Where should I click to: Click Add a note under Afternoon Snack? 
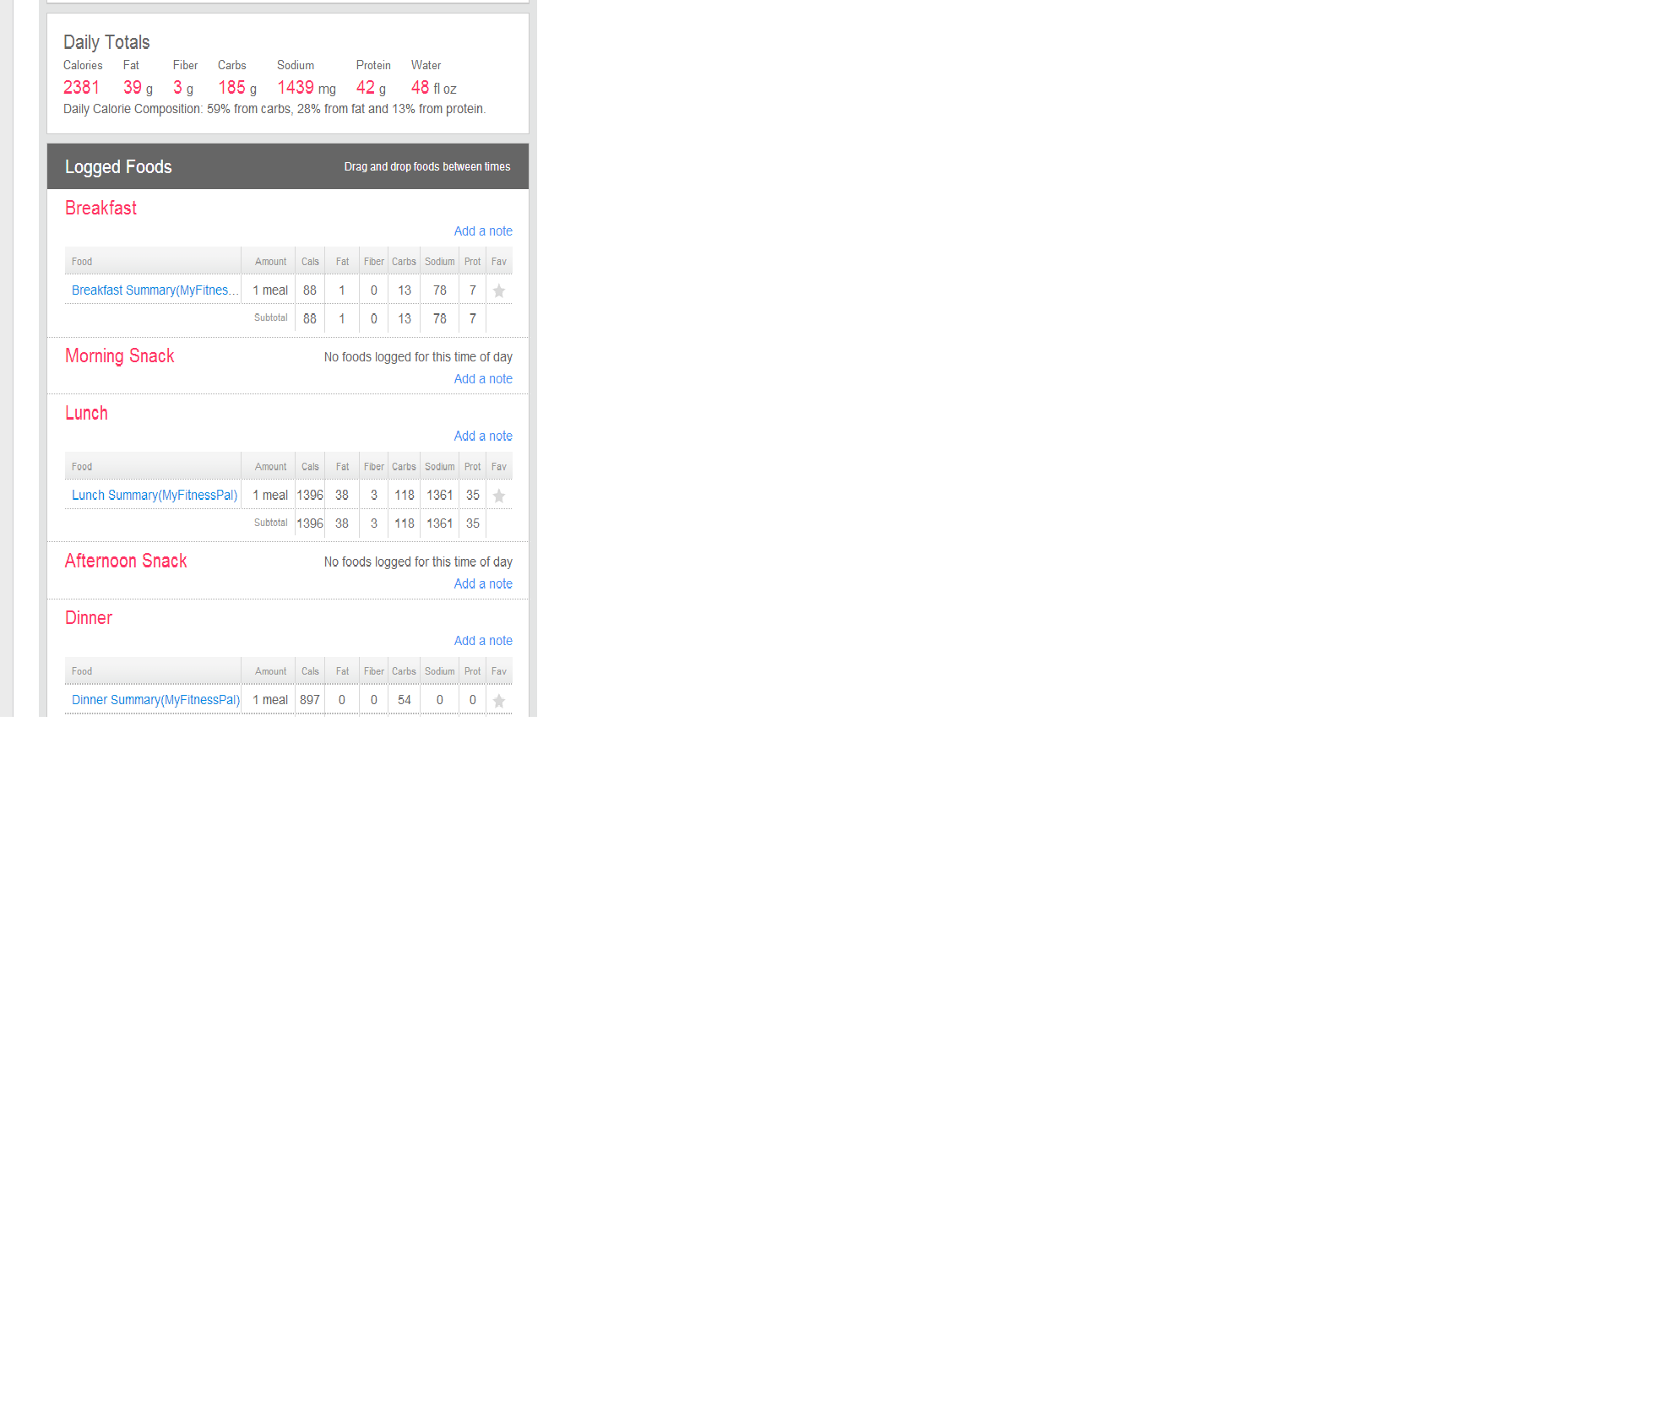[x=482, y=584]
